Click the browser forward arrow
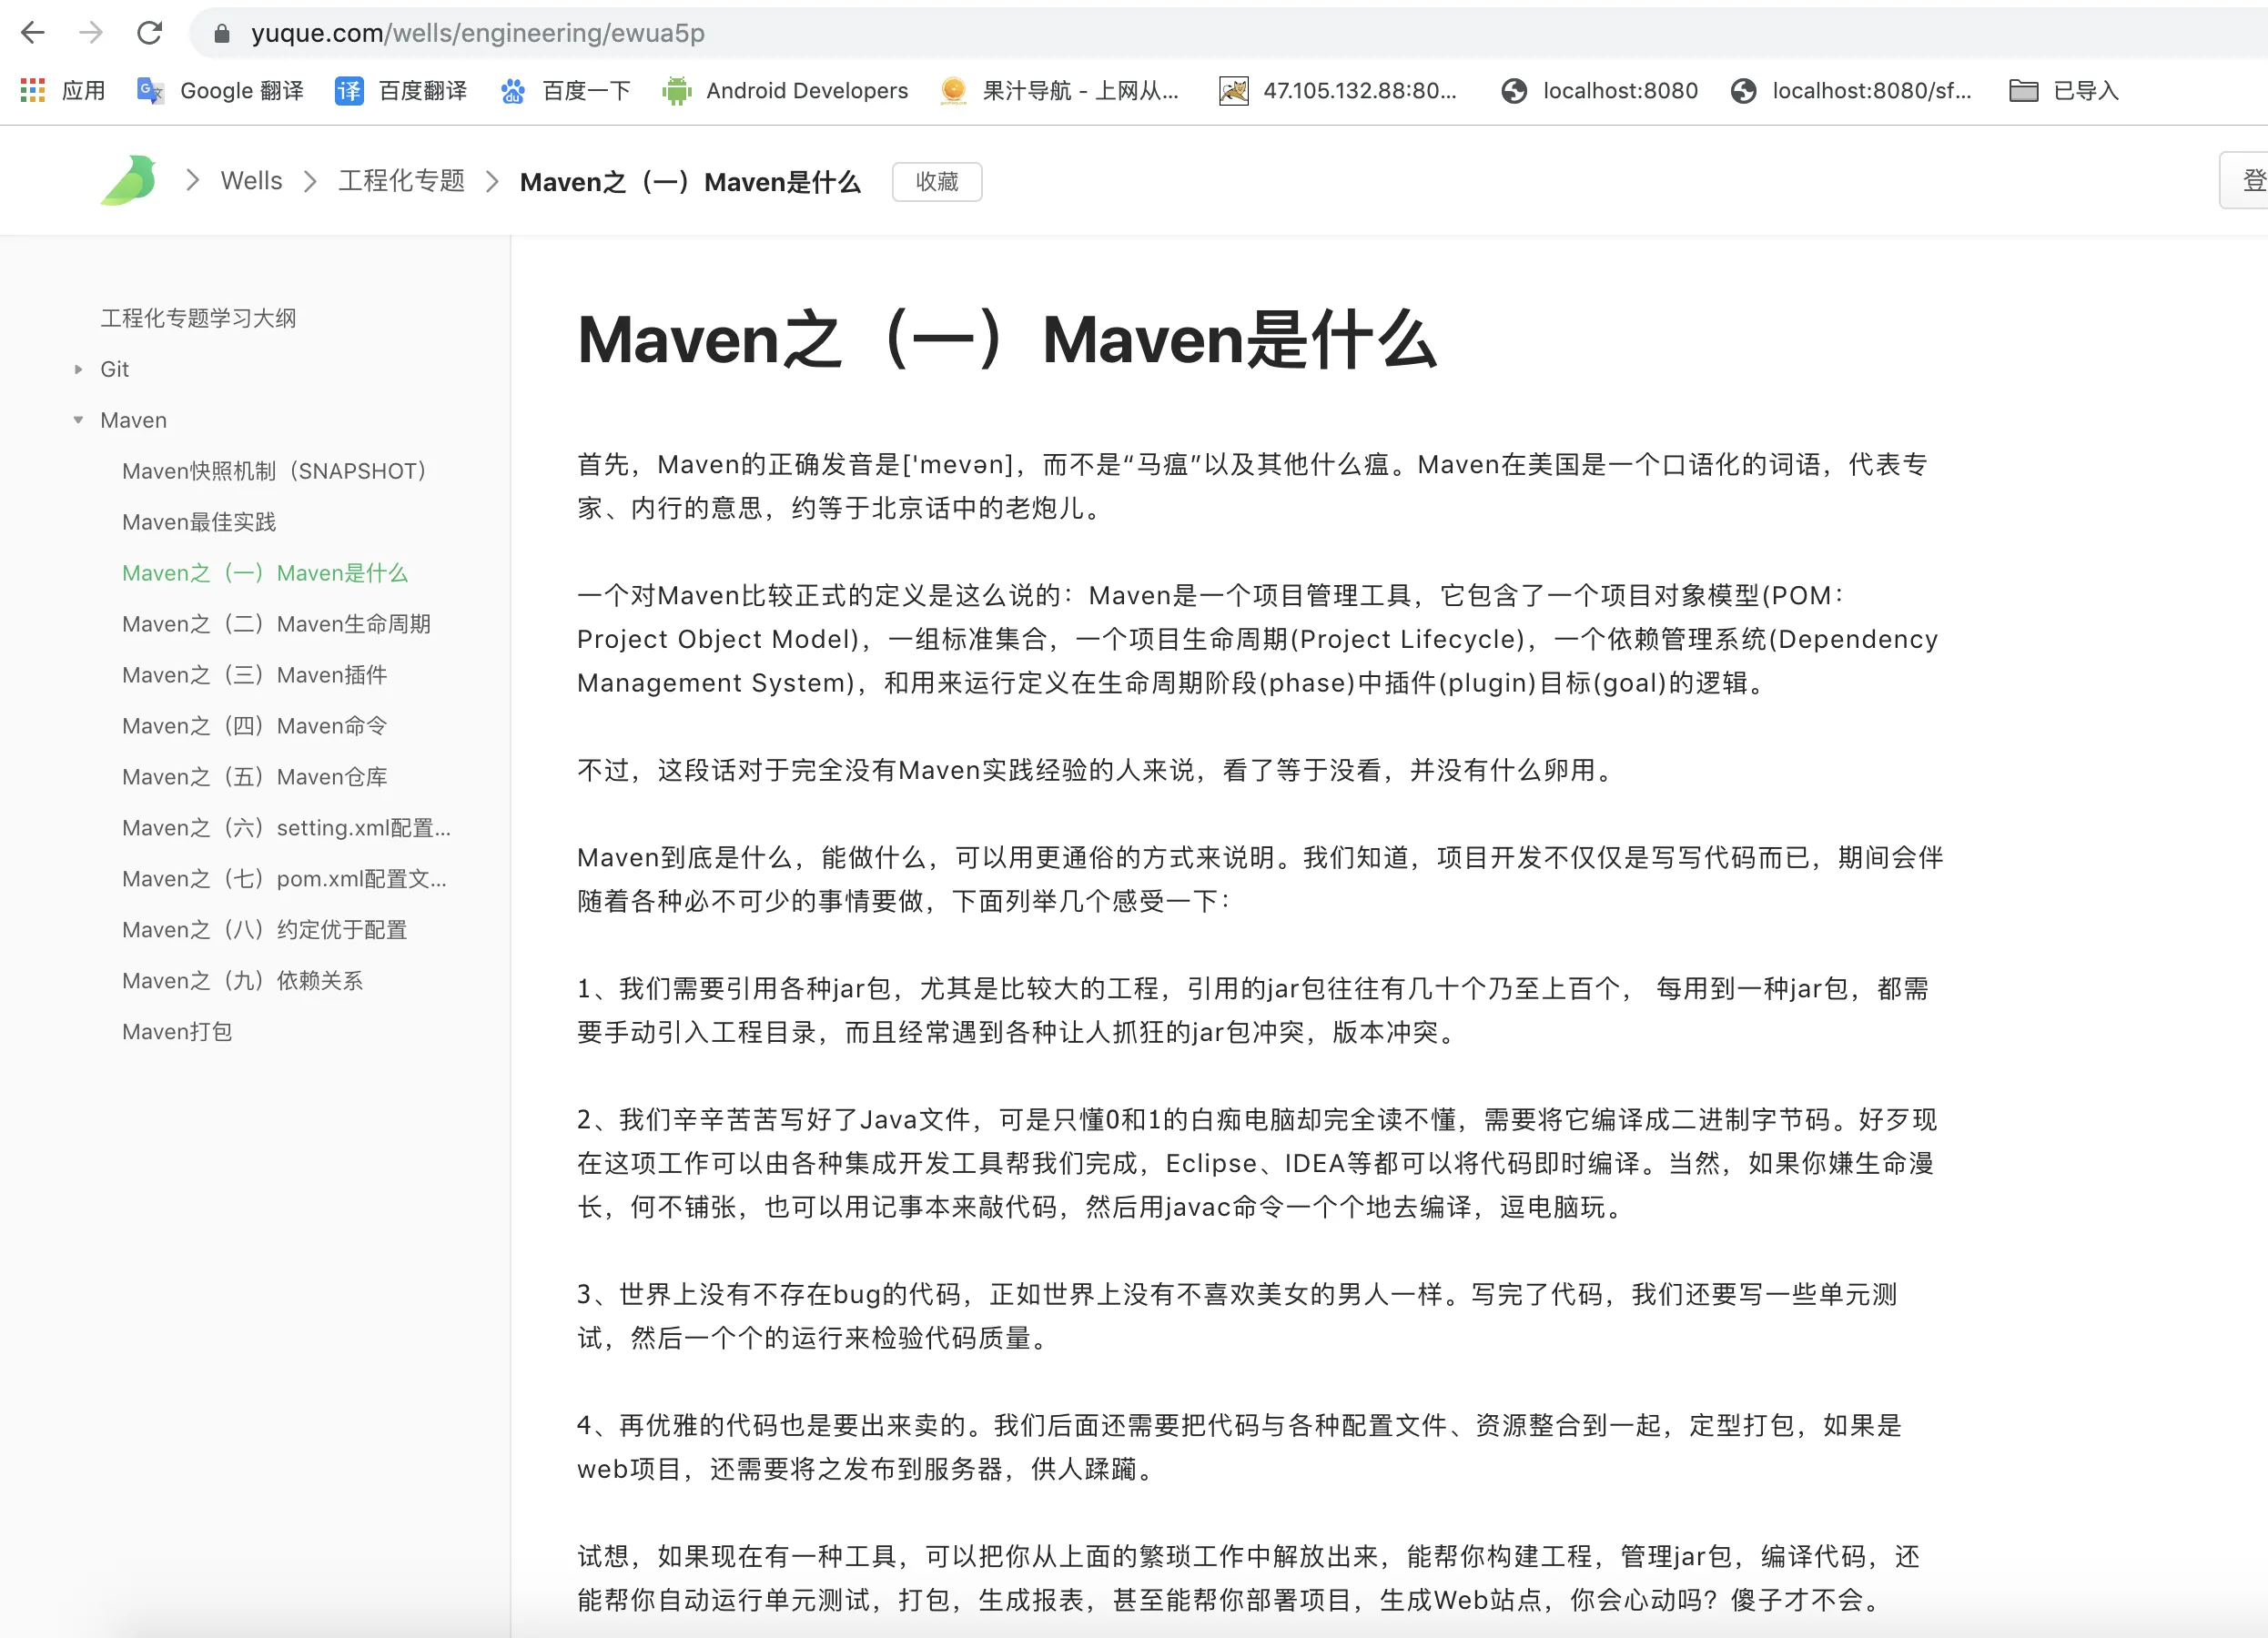Viewport: 2268px width, 1638px height. (91, 33)
